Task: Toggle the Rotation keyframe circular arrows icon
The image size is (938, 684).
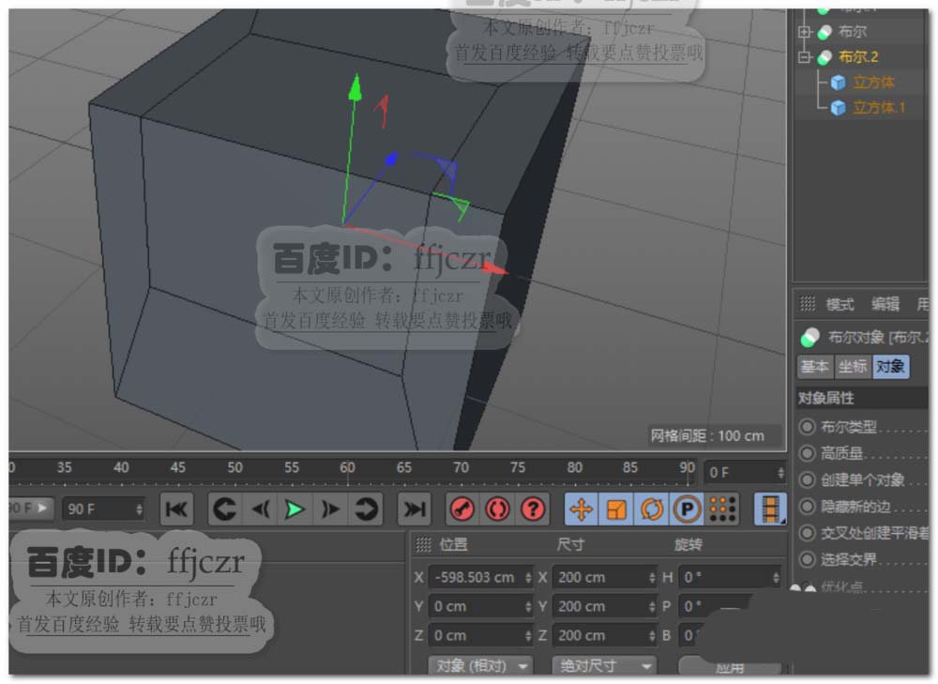Action: tap(652, 509)
